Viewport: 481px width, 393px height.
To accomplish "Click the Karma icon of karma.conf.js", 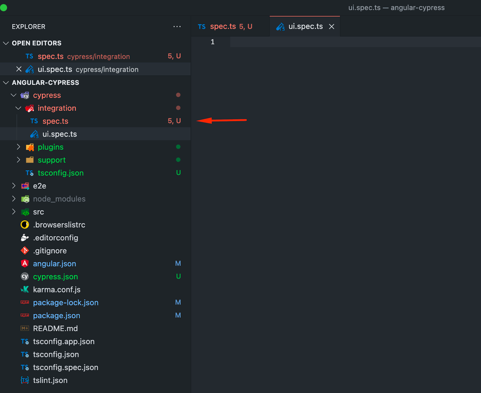I will coord(25,289).
